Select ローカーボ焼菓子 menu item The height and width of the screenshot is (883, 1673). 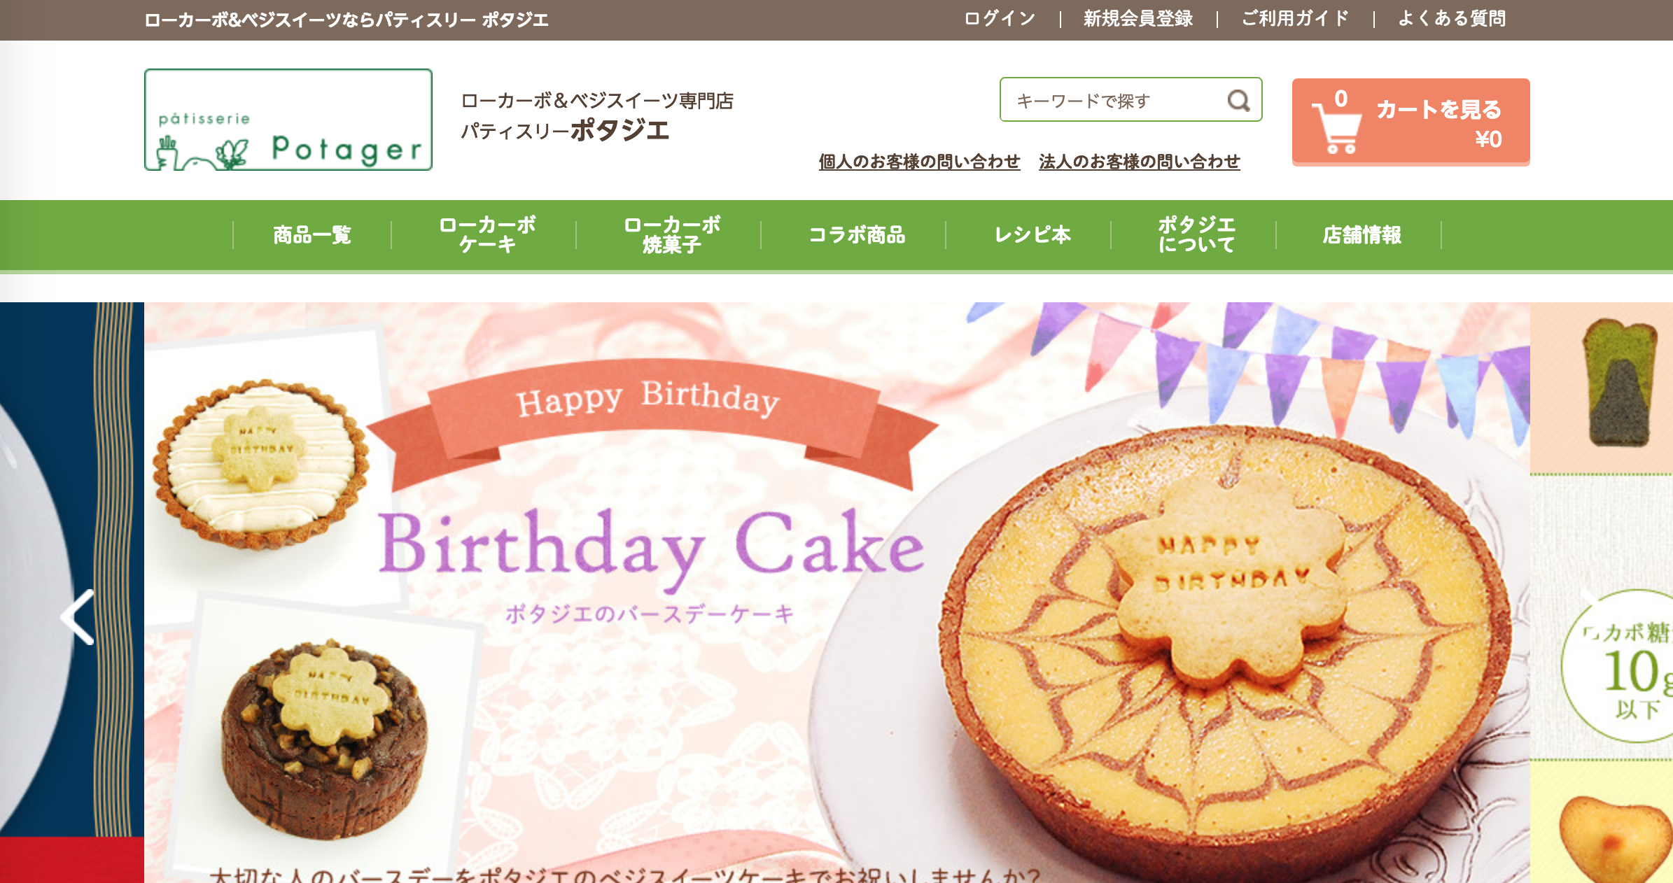[x=672, y=235]
